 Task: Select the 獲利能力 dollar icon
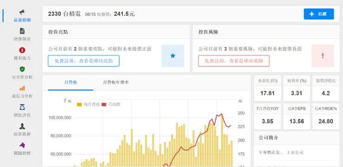point(22,50)
